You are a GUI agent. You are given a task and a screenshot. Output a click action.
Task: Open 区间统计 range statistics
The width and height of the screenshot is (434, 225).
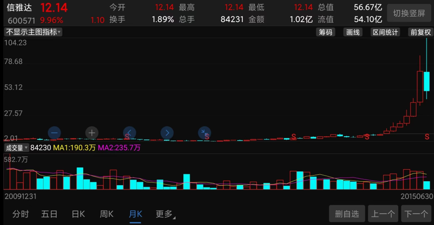(x=385, y=33)
